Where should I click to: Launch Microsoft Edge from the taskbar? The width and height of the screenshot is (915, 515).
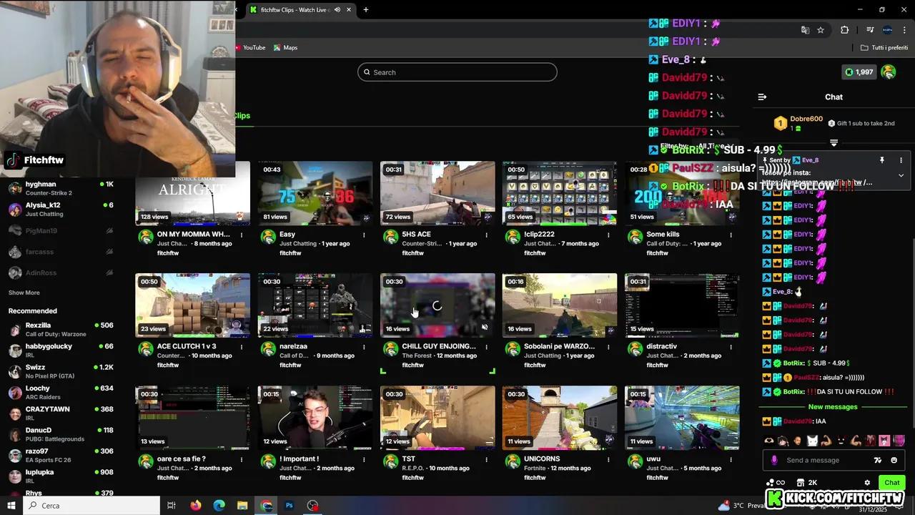[x=219, y=506]
